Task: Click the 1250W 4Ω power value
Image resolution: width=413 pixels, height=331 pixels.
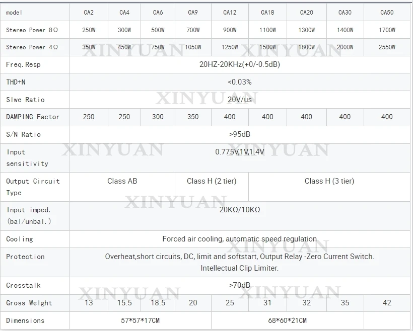Action: point(230,47)
